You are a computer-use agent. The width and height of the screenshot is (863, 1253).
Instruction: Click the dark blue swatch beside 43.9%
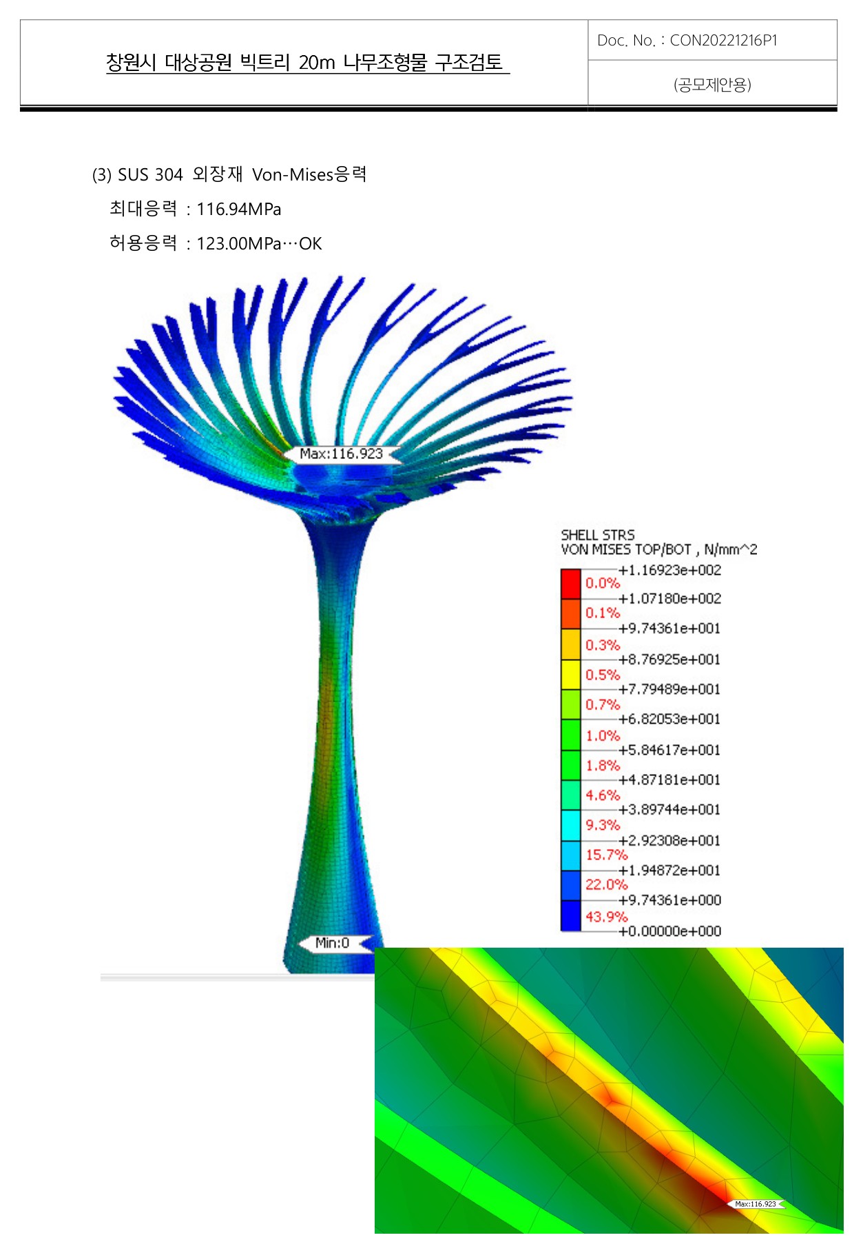571,916
